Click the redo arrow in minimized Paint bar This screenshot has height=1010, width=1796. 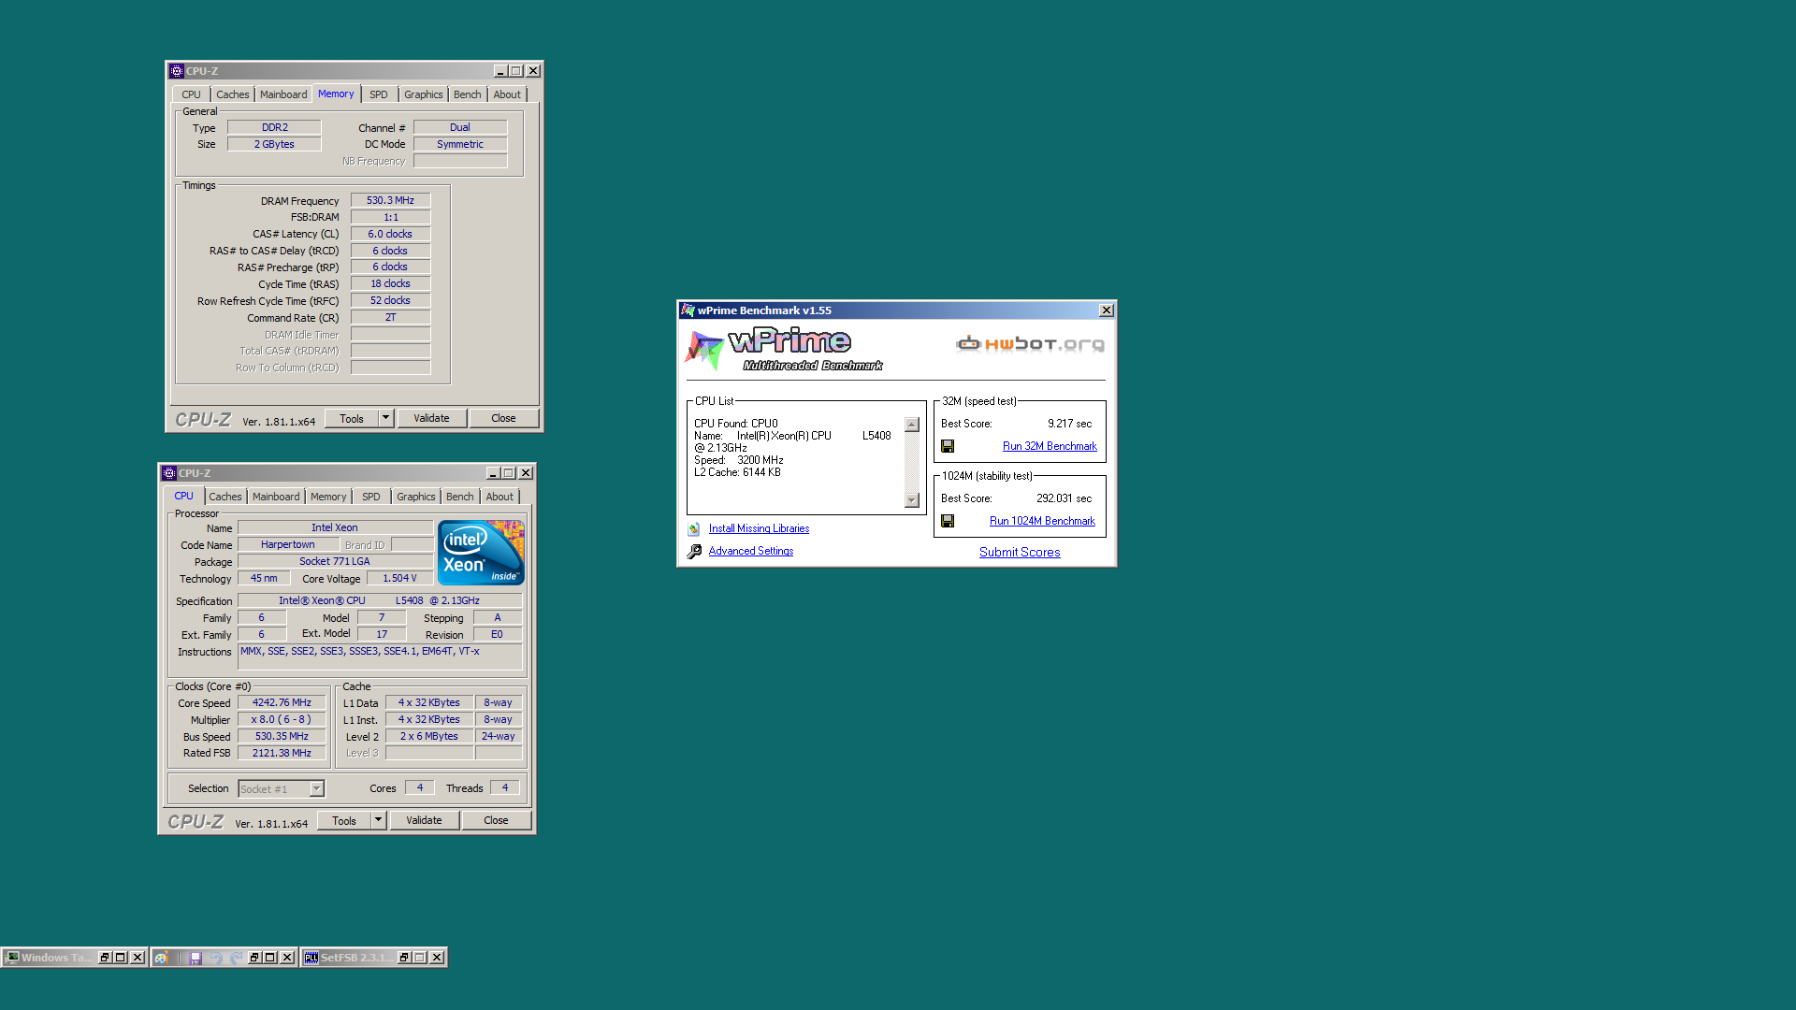(236, 958)
